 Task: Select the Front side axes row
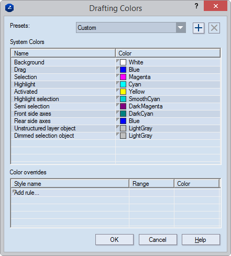[115, 114]
